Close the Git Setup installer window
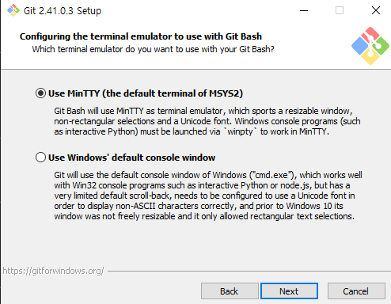The height and width of the screenshot is (304, 391). click(x=376, y=10)
